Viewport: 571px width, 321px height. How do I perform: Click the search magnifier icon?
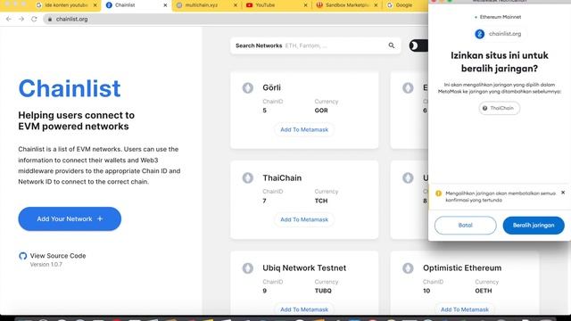[392, 45]
